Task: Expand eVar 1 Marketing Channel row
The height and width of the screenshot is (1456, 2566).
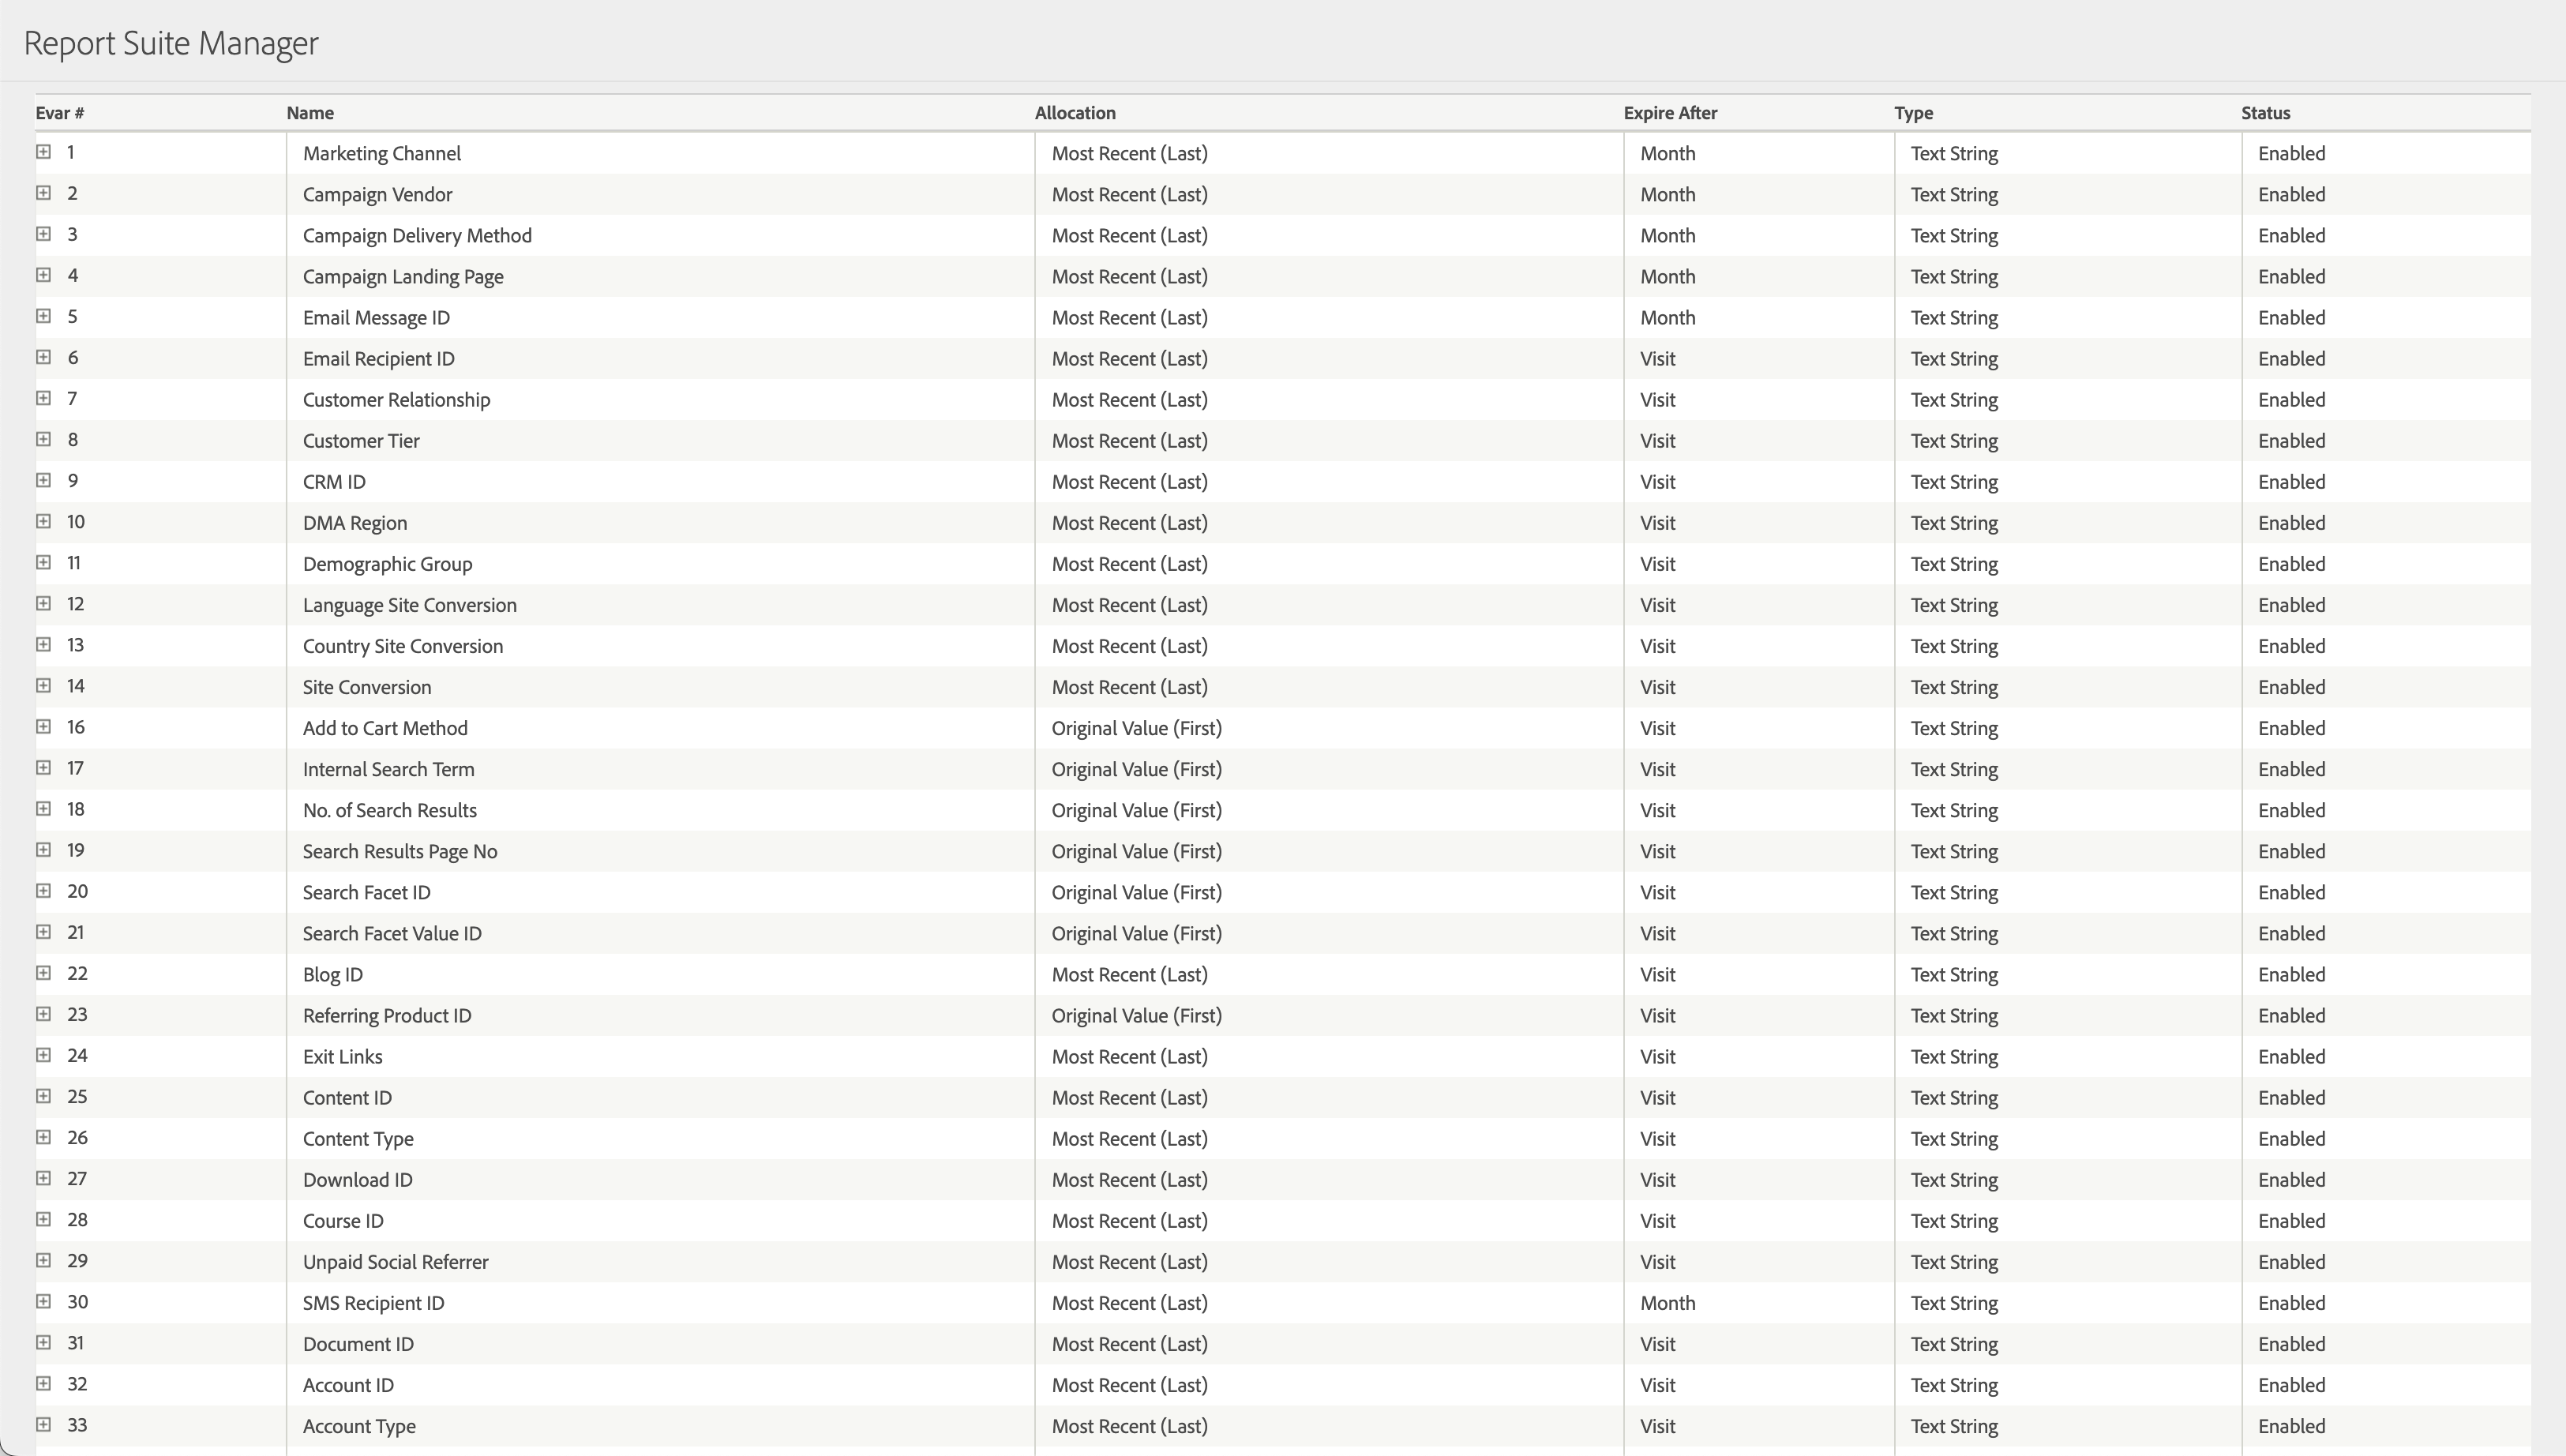Action: click(43, 152)
